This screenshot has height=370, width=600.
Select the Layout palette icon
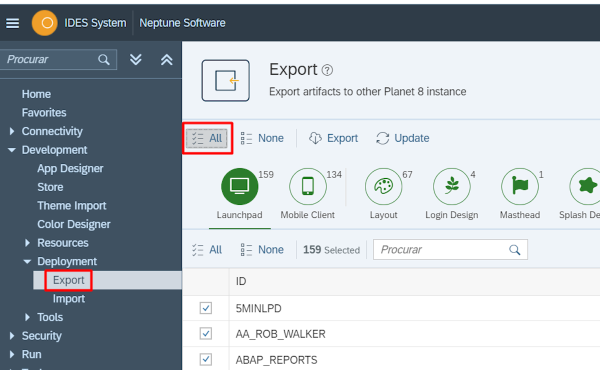tap(383, 186)
